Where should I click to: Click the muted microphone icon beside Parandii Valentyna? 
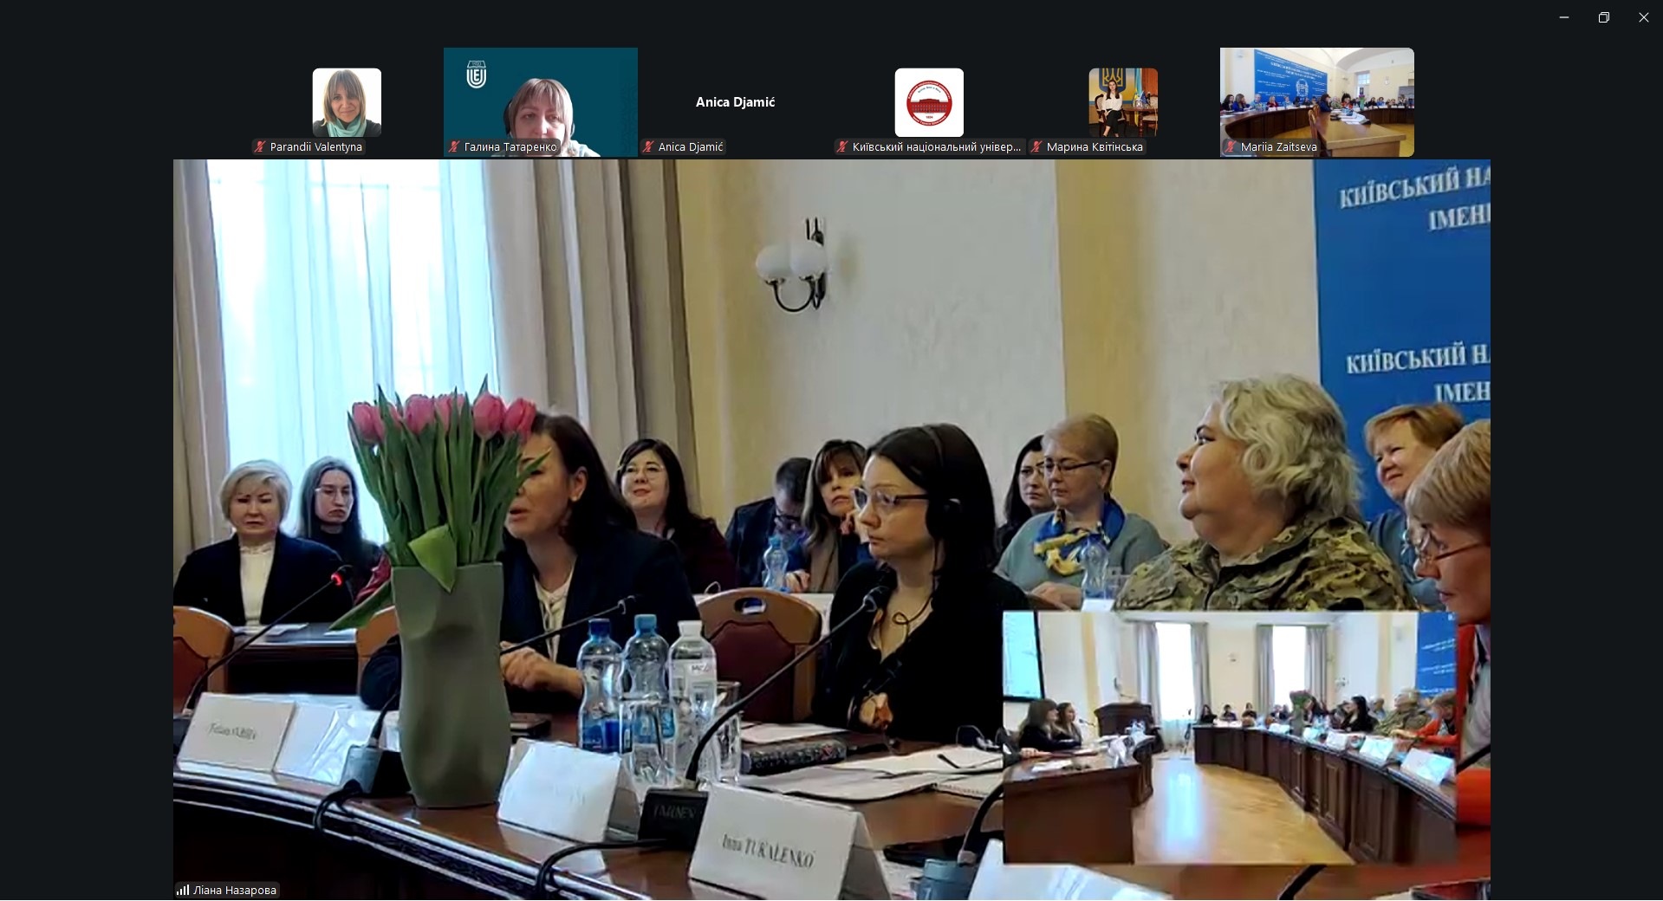tap(259, 147)
